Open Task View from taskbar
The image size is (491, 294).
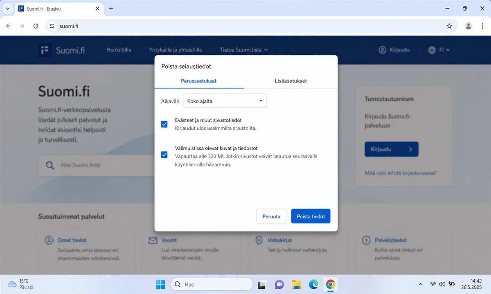(262, 285)
